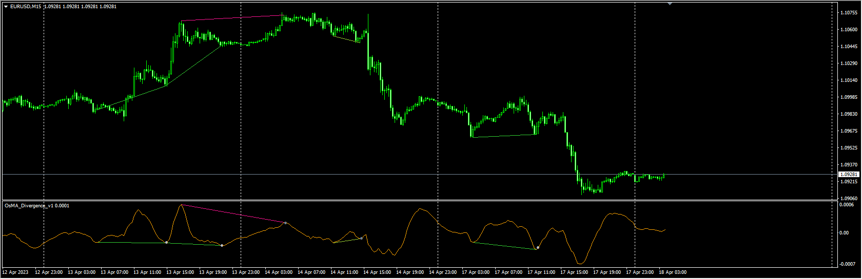The width and height of the screenshot is (862, 279).
Task: Click the gray dot at the pink line's end
Action: [285, 223]
